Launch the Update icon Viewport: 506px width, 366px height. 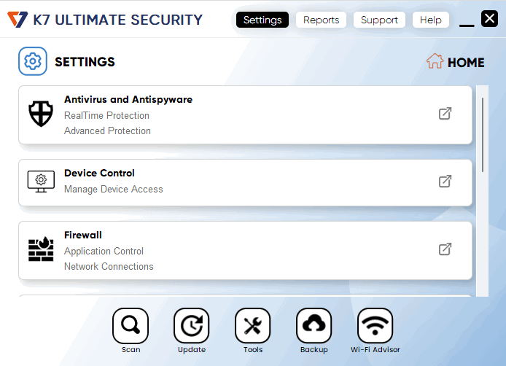(192, 326)
